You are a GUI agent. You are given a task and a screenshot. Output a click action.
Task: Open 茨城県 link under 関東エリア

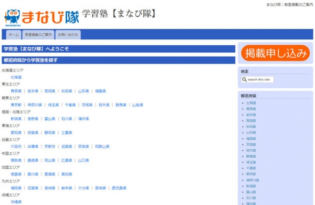87,105
